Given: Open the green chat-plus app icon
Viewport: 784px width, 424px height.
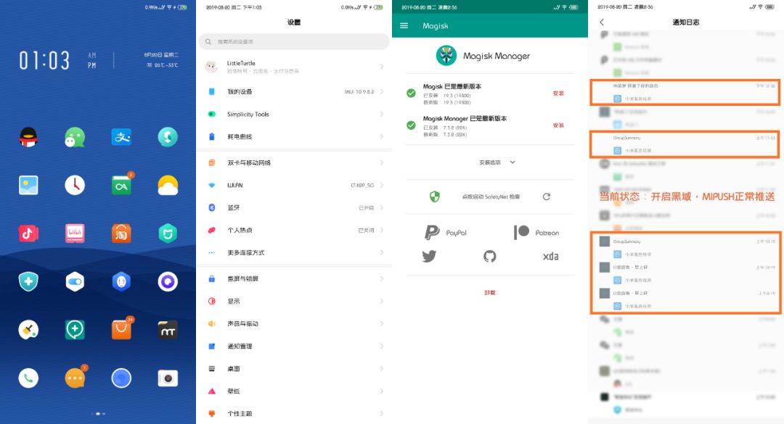Looking at the screenshot, I should 75,330.
